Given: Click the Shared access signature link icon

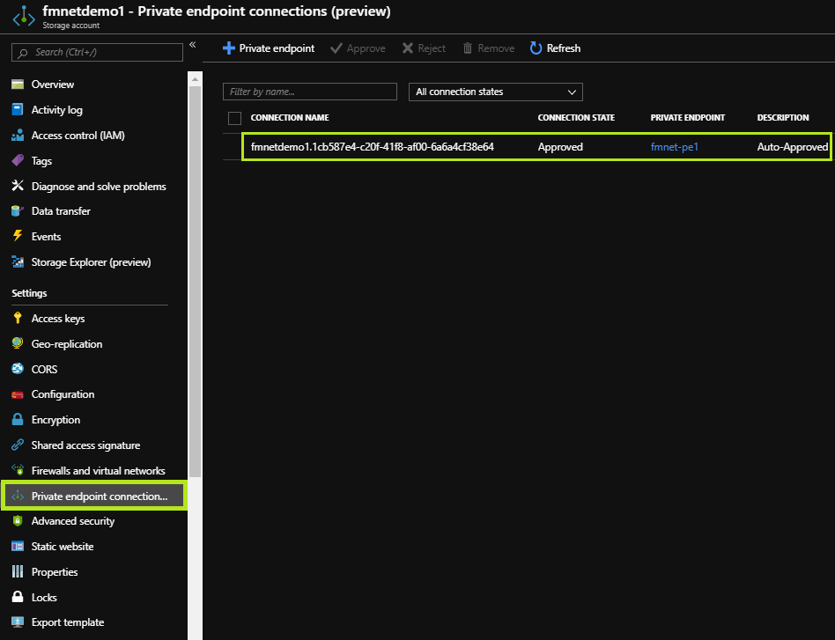Looking at the screenshot, I should 18,445.
